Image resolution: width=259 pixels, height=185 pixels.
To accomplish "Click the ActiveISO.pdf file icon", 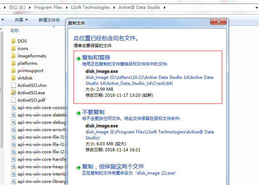I will (13, 100).
